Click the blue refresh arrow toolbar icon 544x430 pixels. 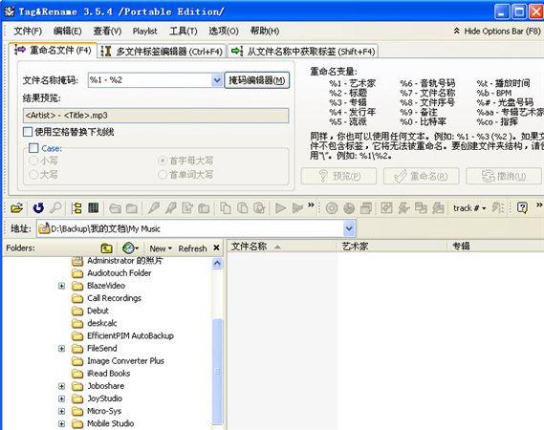pyautogui.click(x=38, y=208)
